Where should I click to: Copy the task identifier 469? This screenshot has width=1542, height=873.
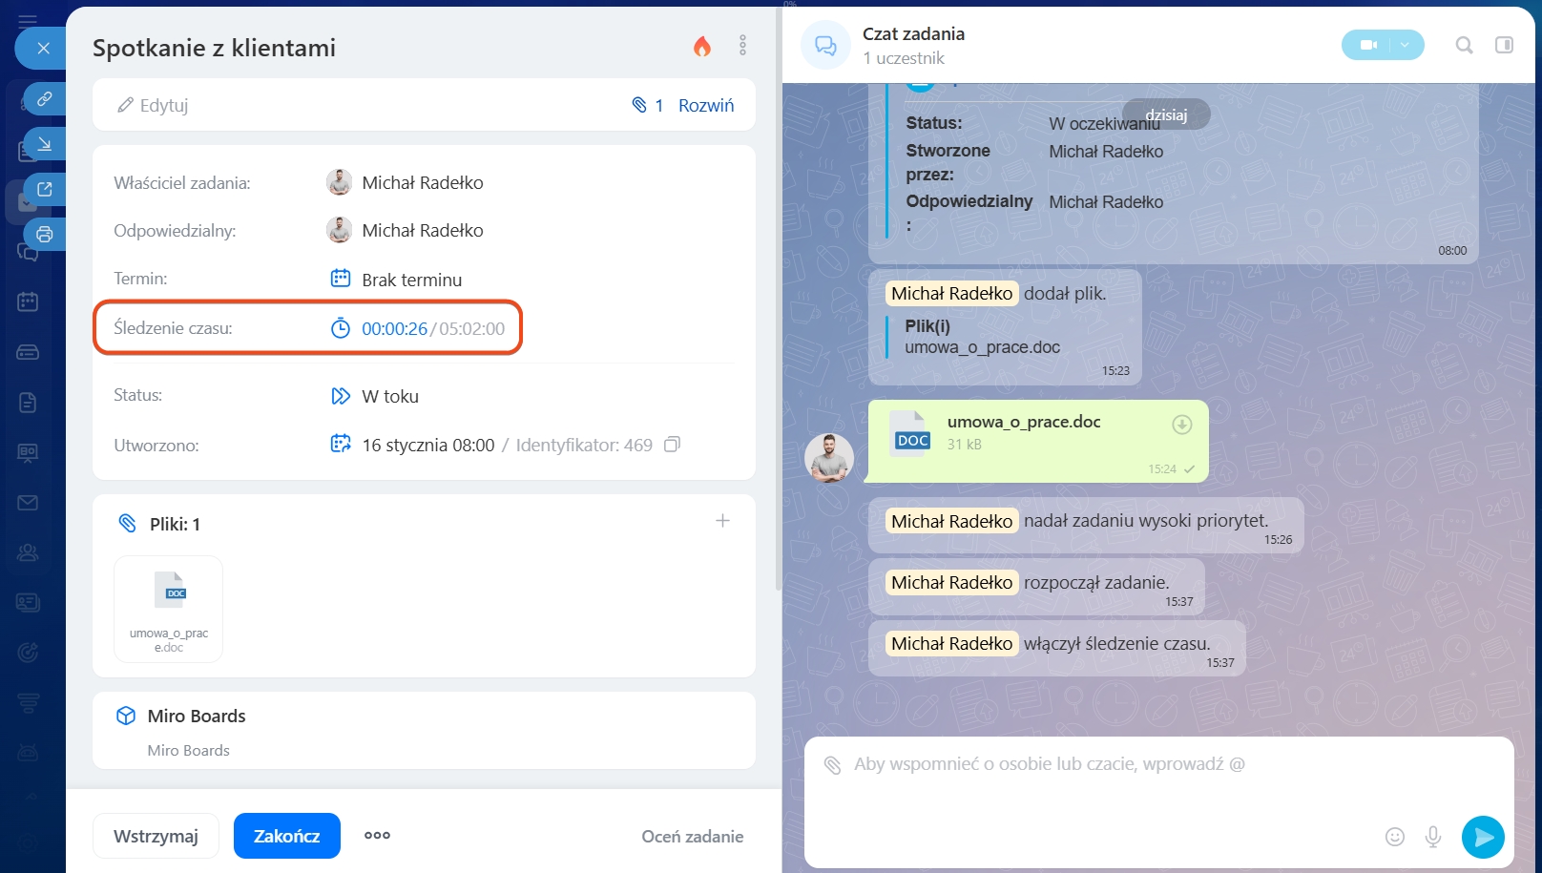click(672, 445)
